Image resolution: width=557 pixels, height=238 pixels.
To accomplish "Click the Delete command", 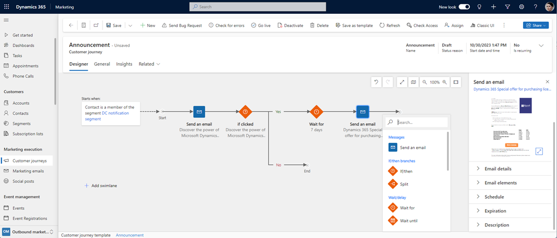I will point(319,25).
